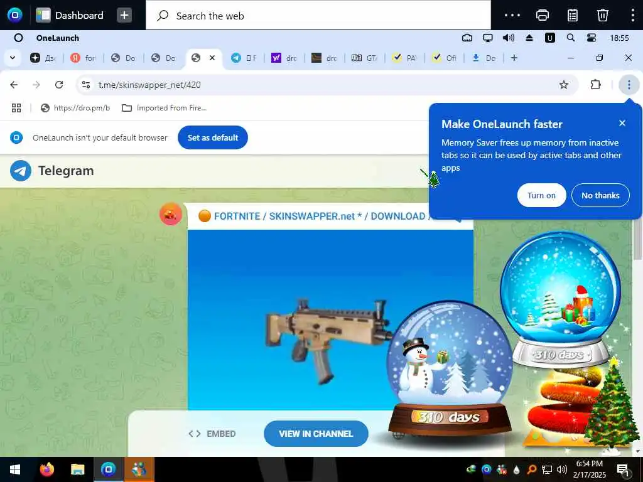Open the https://dro.pm/b bookmark
This screenshot has height=482, width=643.
(x=75, y=108)
